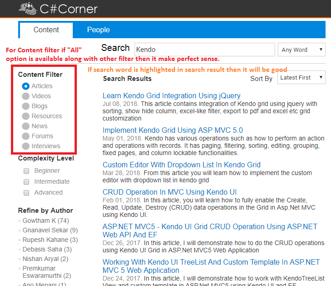Switch to the People tab
Screen dimensions: 331x286
coord(98,30)
